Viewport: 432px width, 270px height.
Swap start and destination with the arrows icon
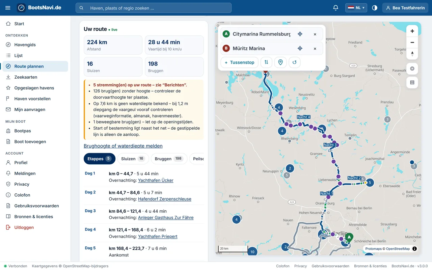tap(266, 62)
